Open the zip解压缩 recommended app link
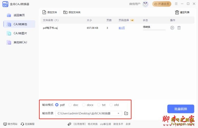Screen dimensions: 198x128 tap(106, 124)
